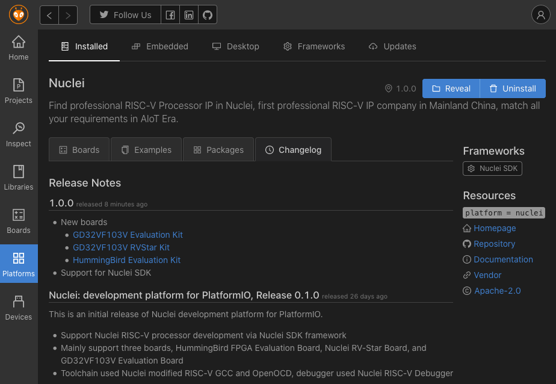Switch to the Desktop tab
556x384 pixels.
point(236,46)
